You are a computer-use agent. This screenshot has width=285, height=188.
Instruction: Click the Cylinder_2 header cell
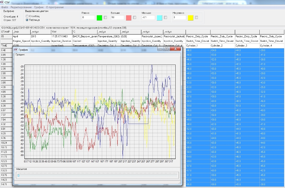coord(222,46)
